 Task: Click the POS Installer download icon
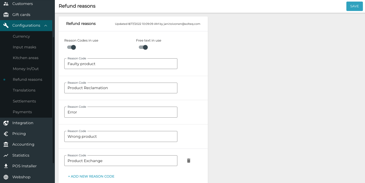(6, 166)
